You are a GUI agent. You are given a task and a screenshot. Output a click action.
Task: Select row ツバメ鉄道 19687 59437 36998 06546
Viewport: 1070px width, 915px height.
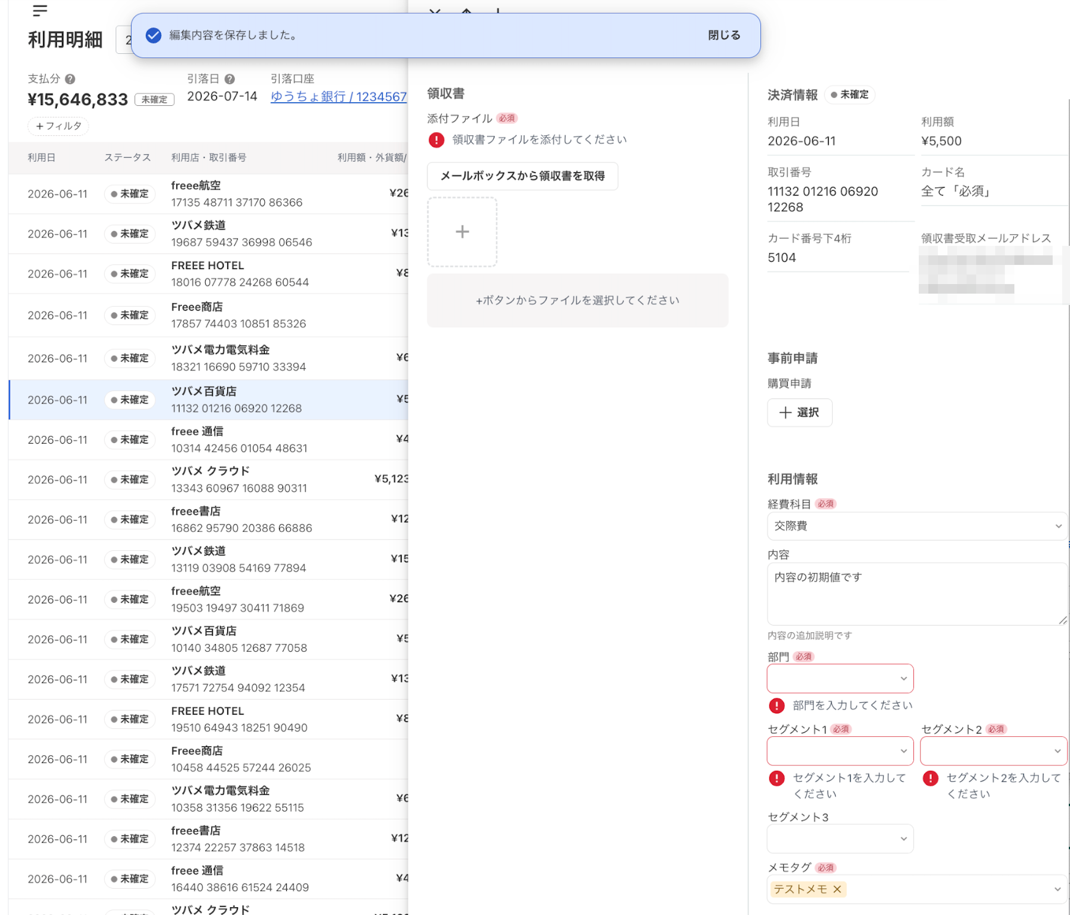pyautogui.click(x=209, y=234)
